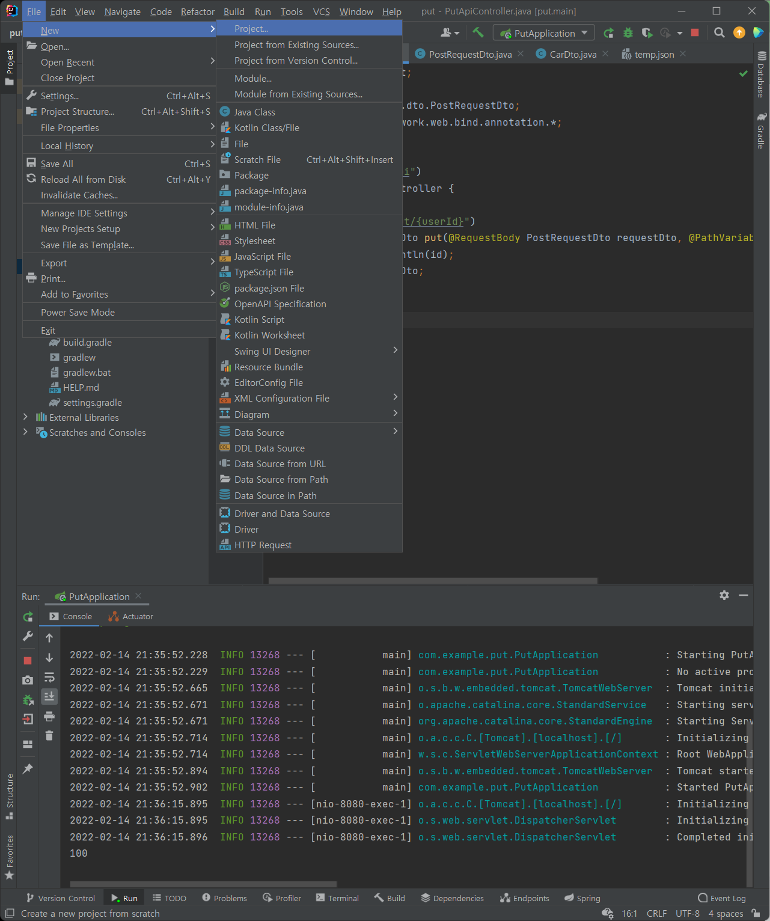
Task: Clear console with trash icon
Action: click(x=49, y=735)
